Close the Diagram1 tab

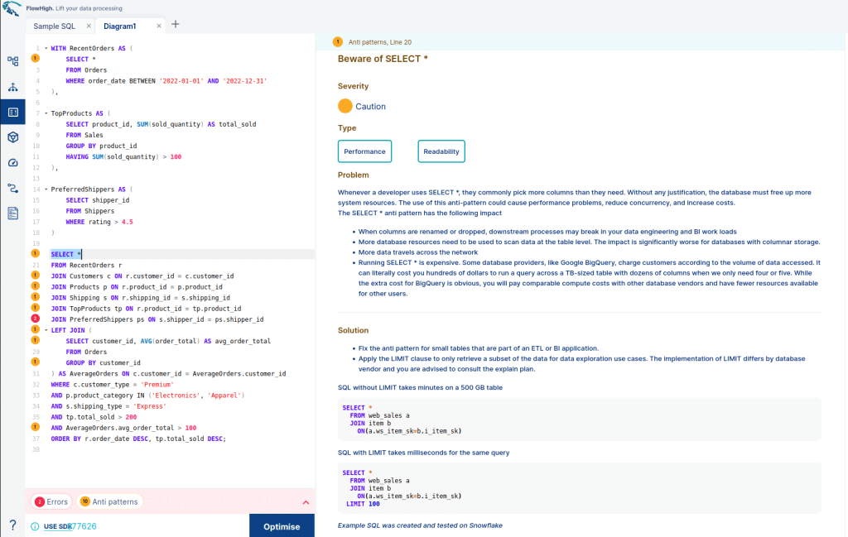[159, 26]
